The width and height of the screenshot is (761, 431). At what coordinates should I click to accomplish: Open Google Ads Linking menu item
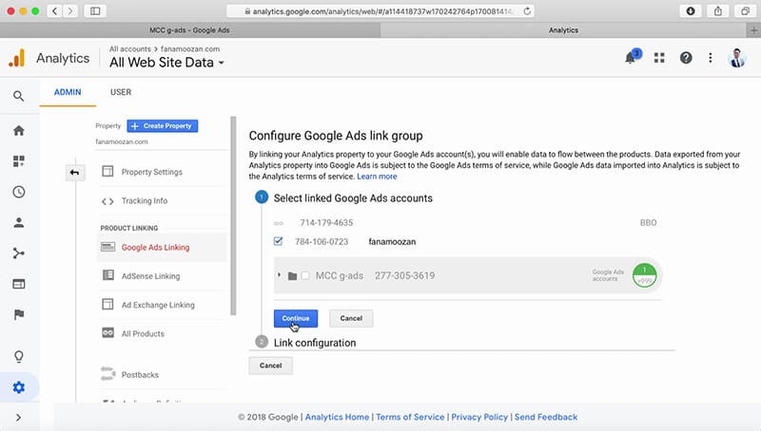(x=162, y=248)
